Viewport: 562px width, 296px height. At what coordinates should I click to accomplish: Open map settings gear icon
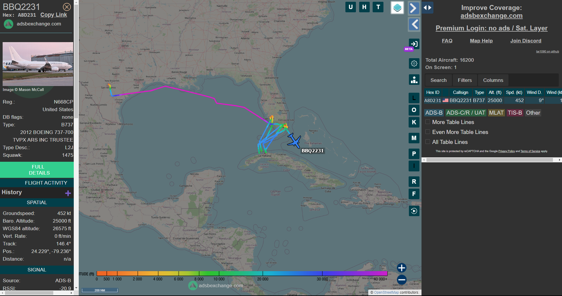tap(414, 63)
